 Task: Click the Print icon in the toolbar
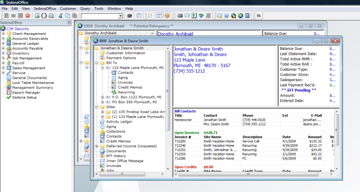point(51,16)
